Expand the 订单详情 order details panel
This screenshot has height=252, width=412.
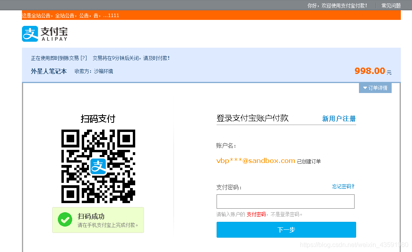coord(378,88)
